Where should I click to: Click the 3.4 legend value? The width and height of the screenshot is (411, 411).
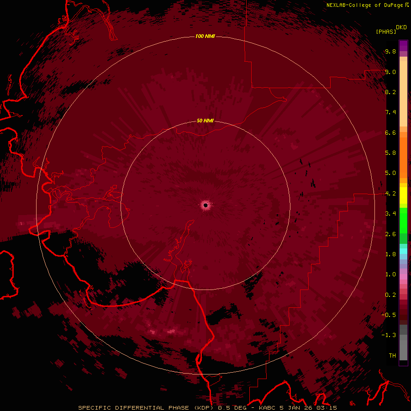coord(390,214)
